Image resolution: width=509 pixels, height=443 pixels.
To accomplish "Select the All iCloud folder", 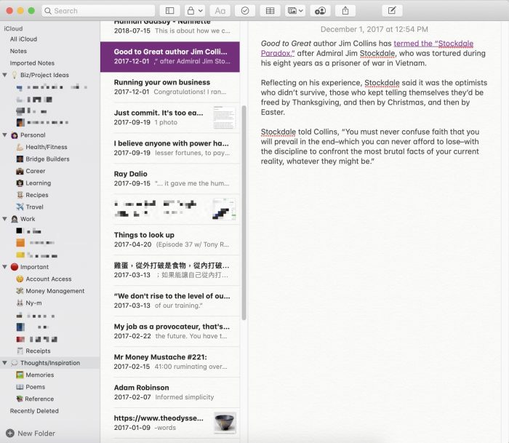I will [23, 39].
